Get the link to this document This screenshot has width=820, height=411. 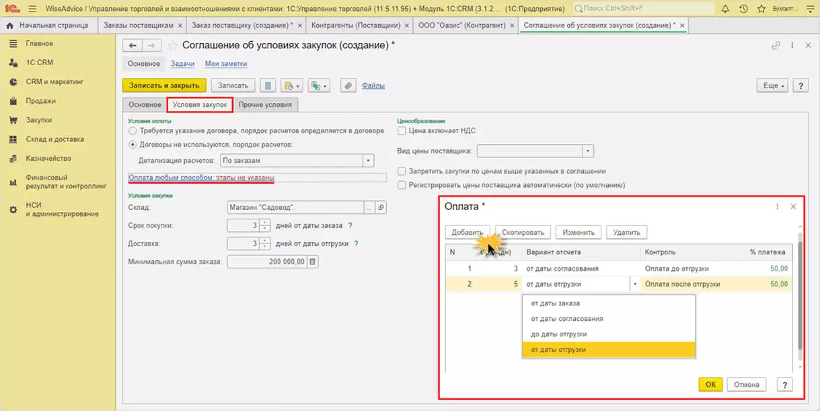776,45
